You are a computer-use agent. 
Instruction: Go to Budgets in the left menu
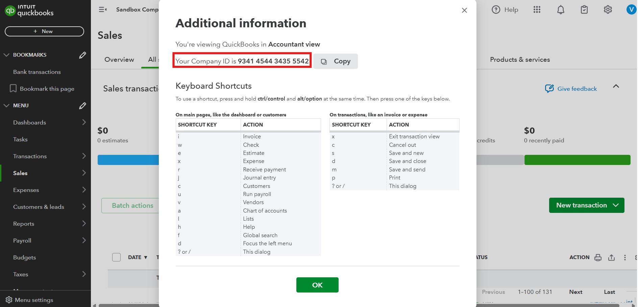(x=24, y=257)
